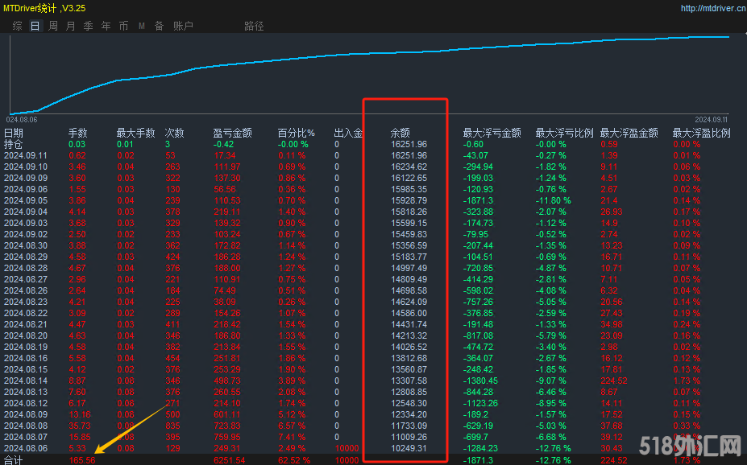Select the 2024.08.08 date row
The image size is (747, 465).
(x=26, y=426)
